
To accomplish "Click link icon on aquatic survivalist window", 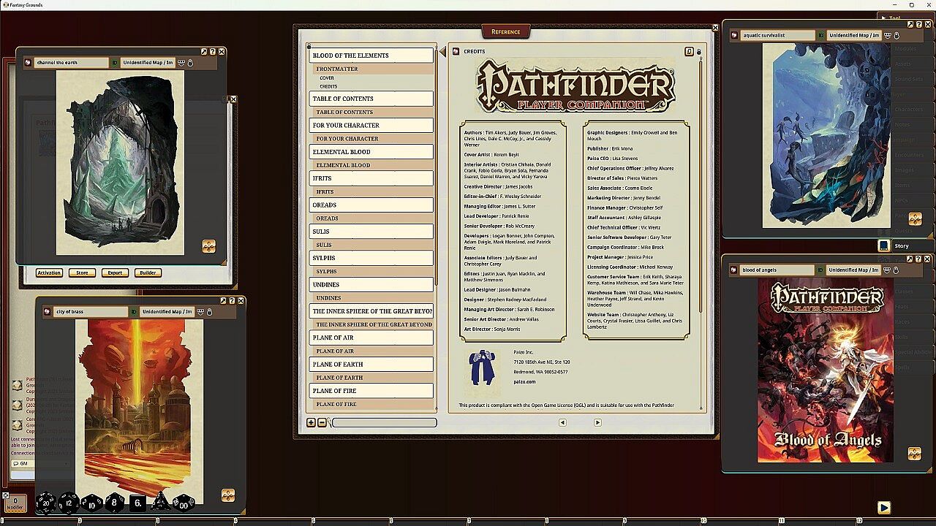I will [x=734, y=35].
